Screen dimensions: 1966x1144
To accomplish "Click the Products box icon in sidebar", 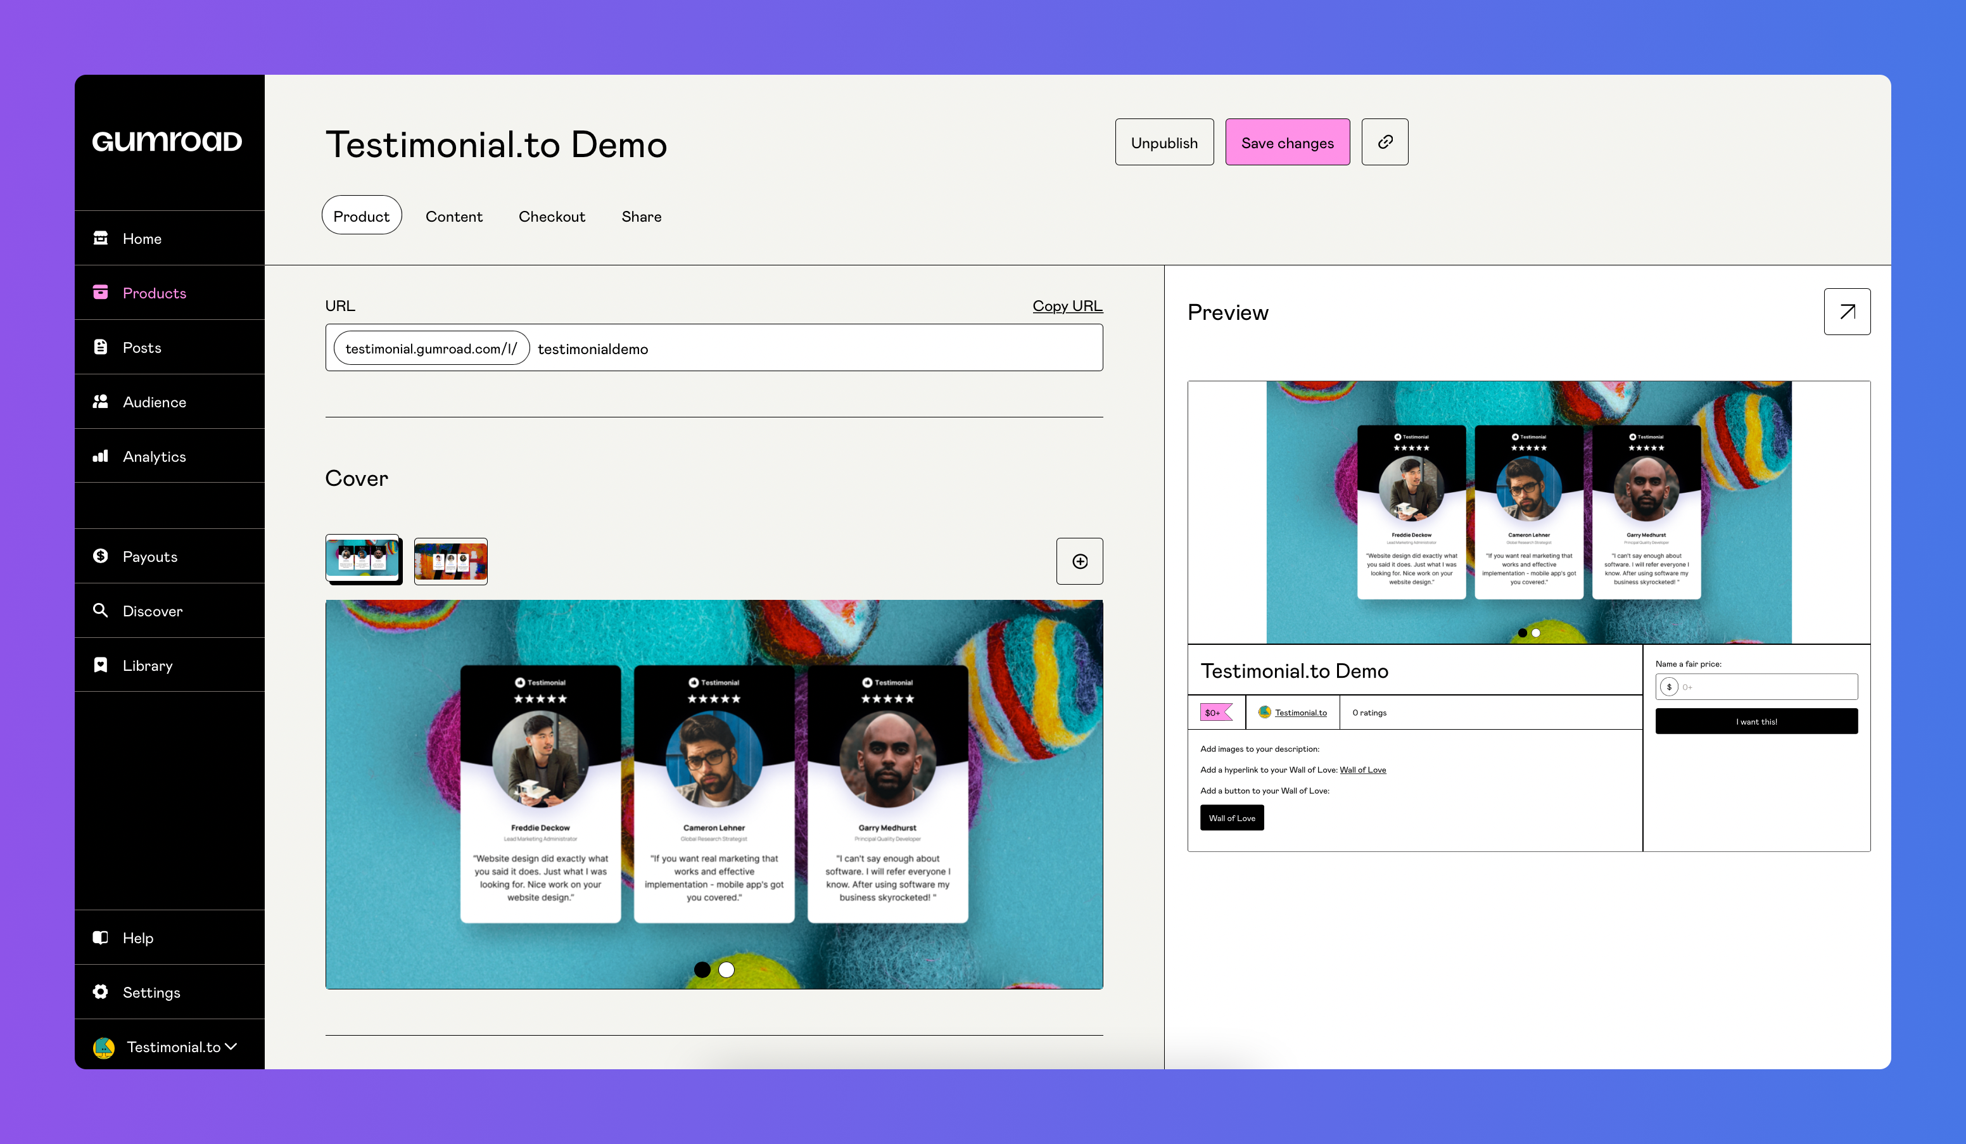I will (101, 293).
